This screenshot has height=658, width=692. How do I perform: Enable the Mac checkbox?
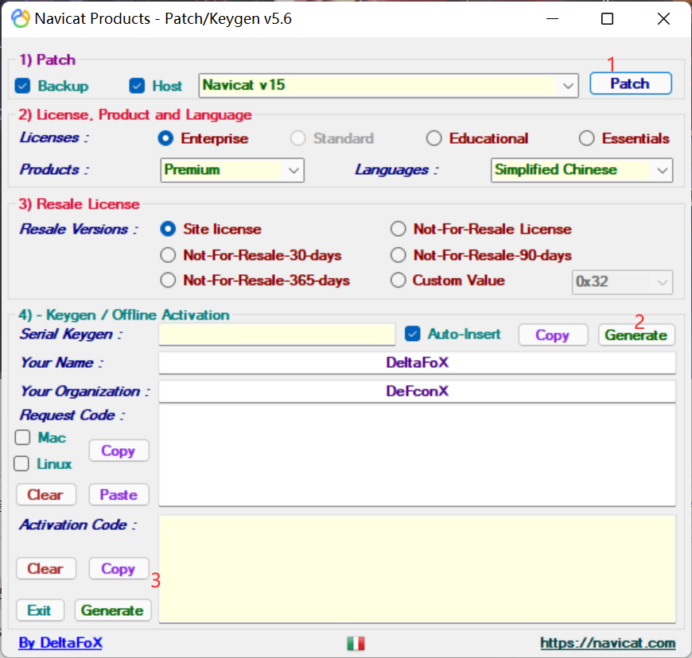pyautogui.click(x=22, y=438)
